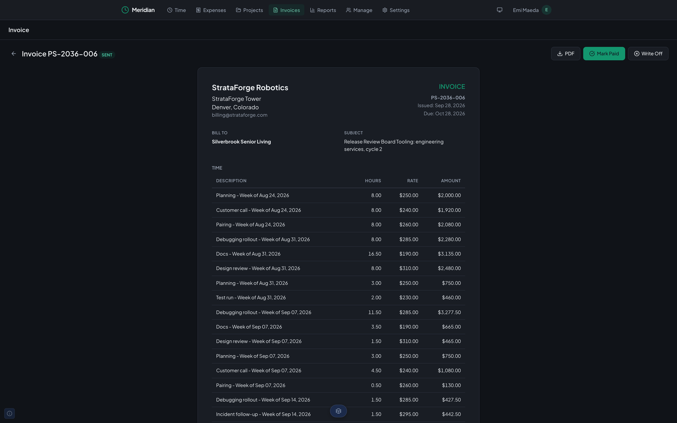Click the SENT status badge
The height and width of the screenshot is (423, 677).
click(107, 55)
